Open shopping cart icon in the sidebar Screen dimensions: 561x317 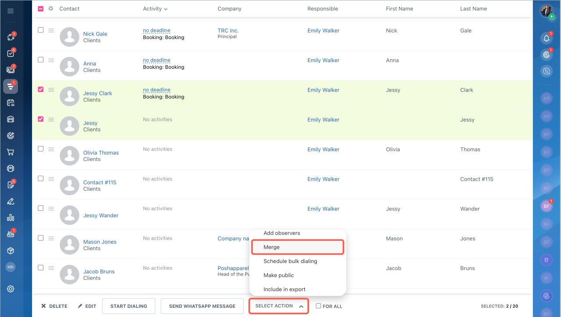click(x=11, y=152)
